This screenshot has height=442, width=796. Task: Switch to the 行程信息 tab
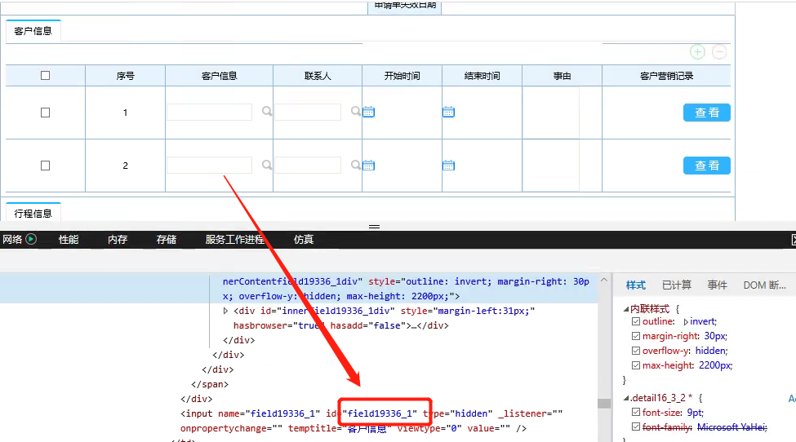[x=33, y=214]
